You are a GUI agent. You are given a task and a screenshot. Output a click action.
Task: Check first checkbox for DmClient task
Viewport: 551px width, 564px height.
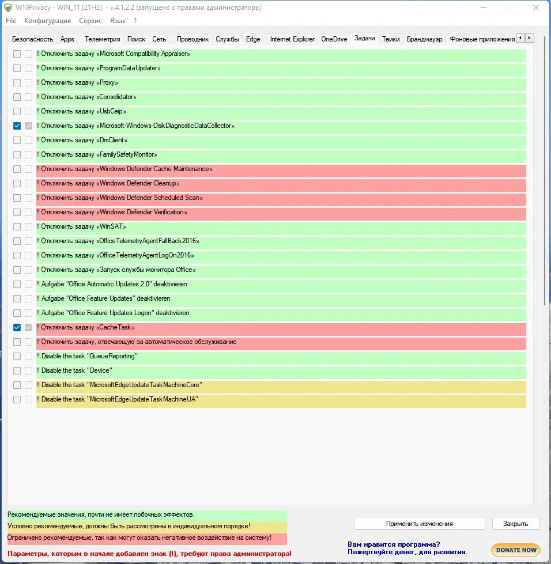pyautogui.click(x=17, y=141)
